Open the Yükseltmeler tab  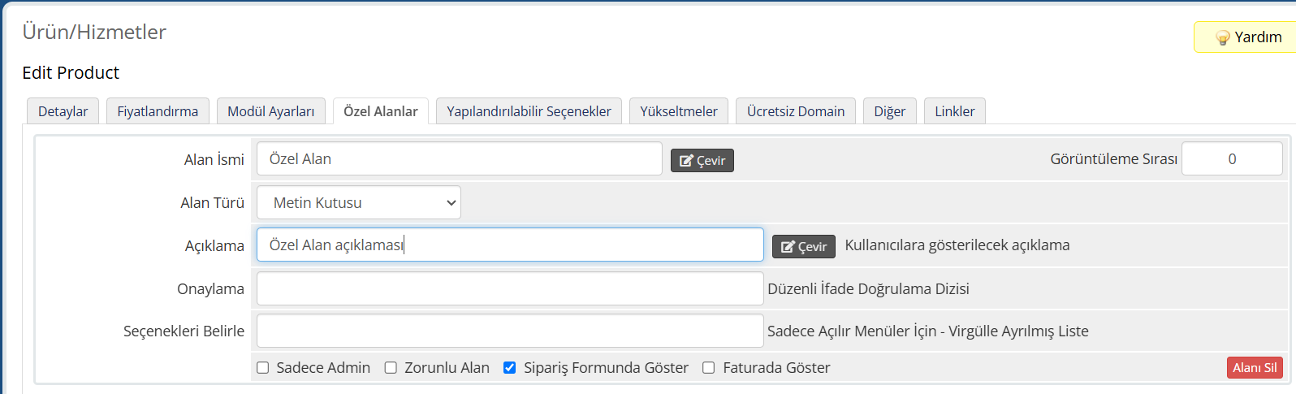tap(679, 111)
